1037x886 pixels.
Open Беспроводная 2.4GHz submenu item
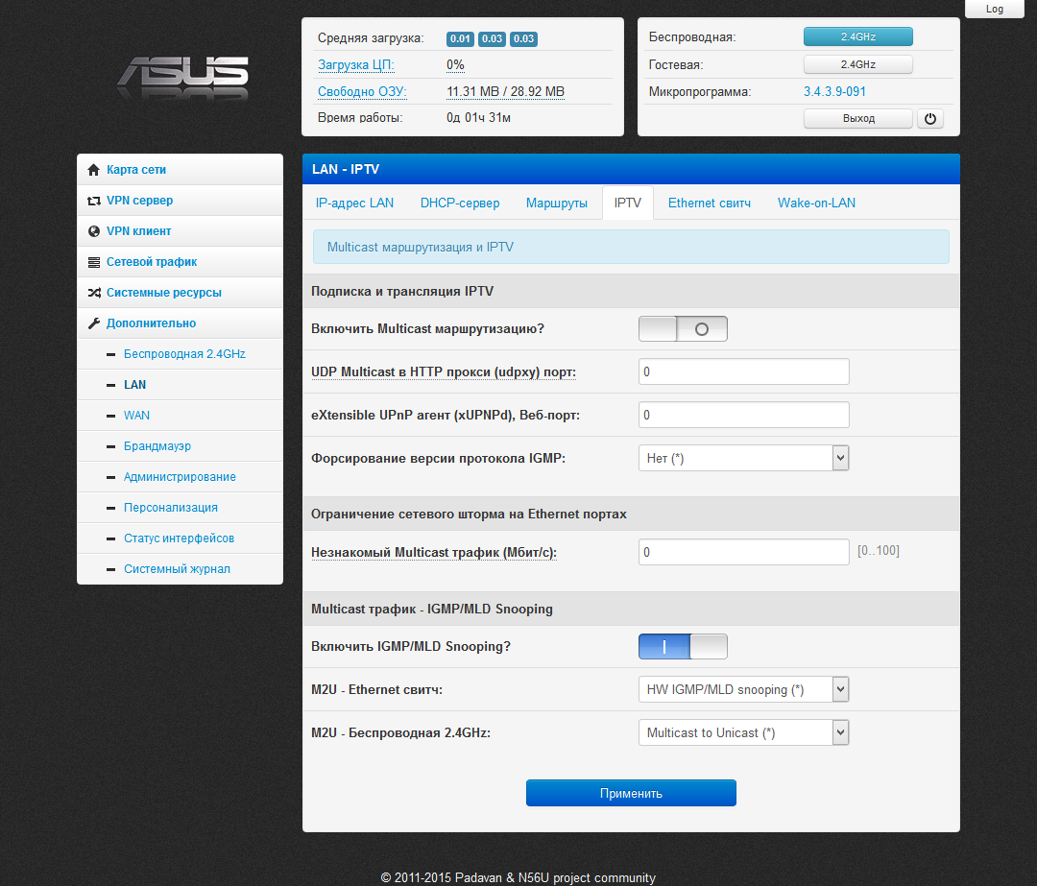(x=180, y=354)
